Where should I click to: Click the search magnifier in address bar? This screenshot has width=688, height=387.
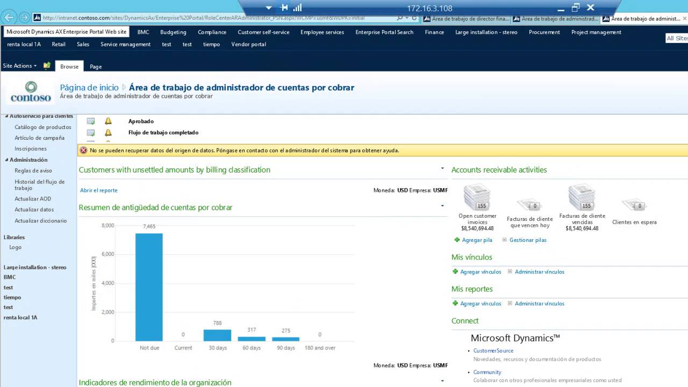pyautogui.click(x=398, y=18)
